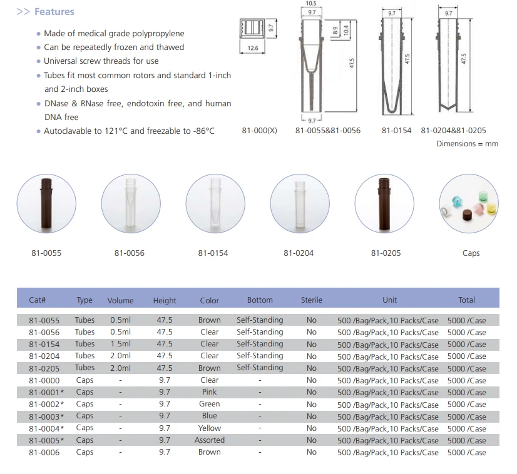Click the '81-0001*' table cell
The height and width of the screenshot is (474, 517).
click(46, 393)
